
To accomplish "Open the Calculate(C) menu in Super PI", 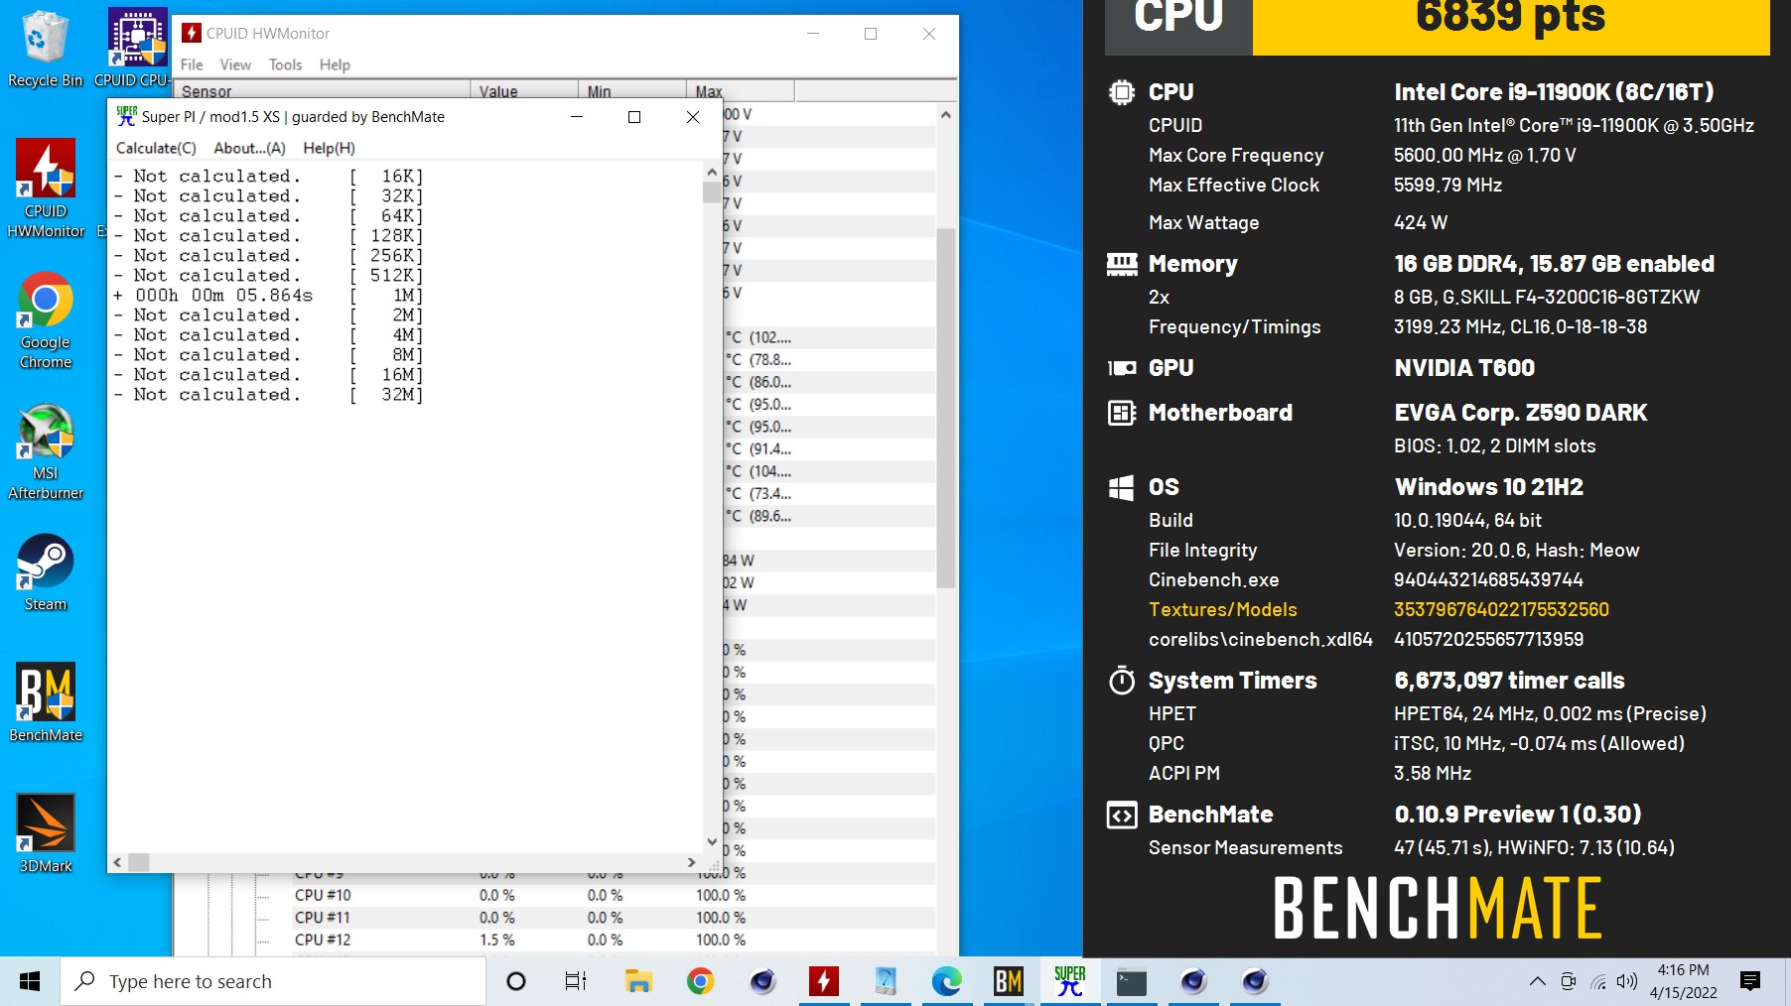I will click(x=156, y=148).
